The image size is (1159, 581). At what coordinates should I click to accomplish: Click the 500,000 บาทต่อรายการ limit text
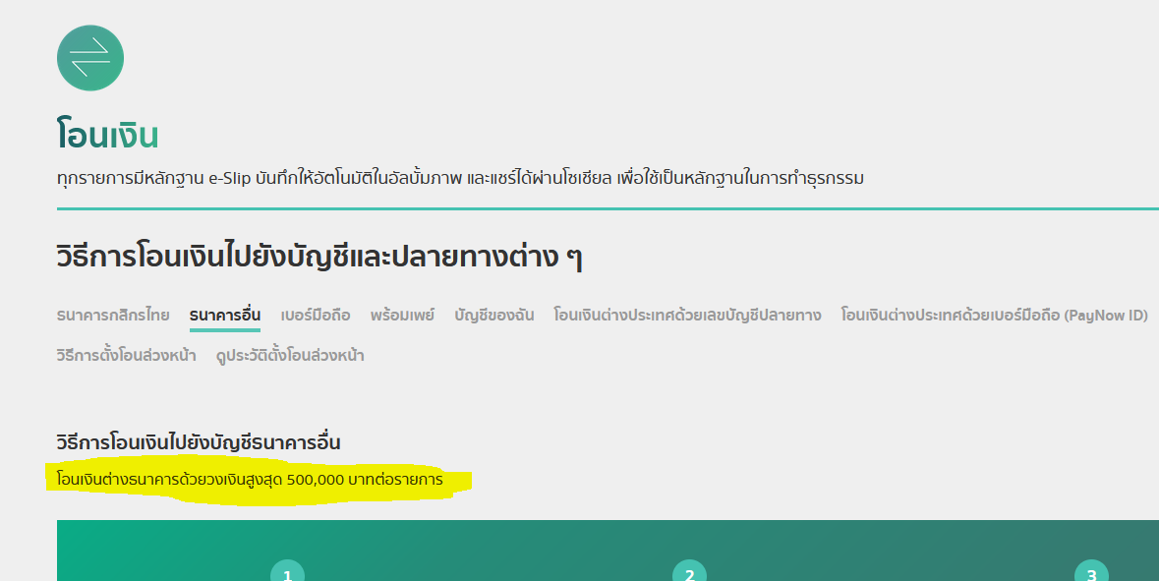coord(250,480)
